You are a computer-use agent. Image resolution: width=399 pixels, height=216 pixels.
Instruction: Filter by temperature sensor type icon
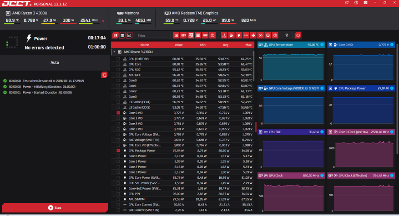224,35
